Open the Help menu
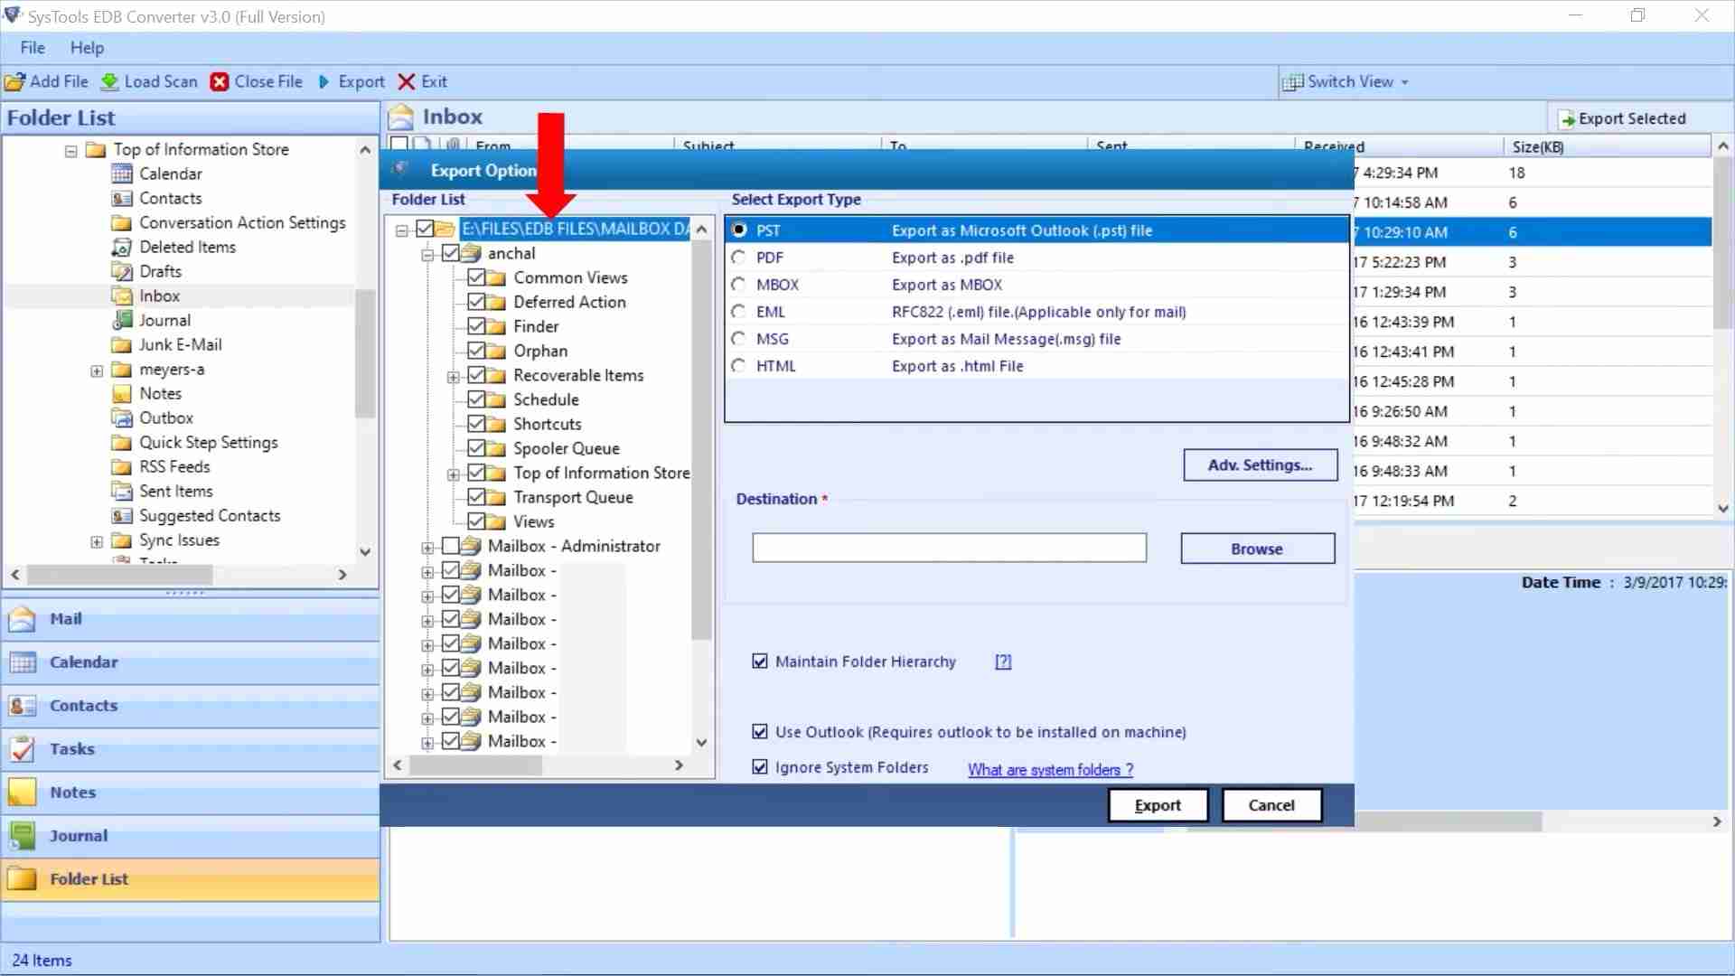 point(87,47)
